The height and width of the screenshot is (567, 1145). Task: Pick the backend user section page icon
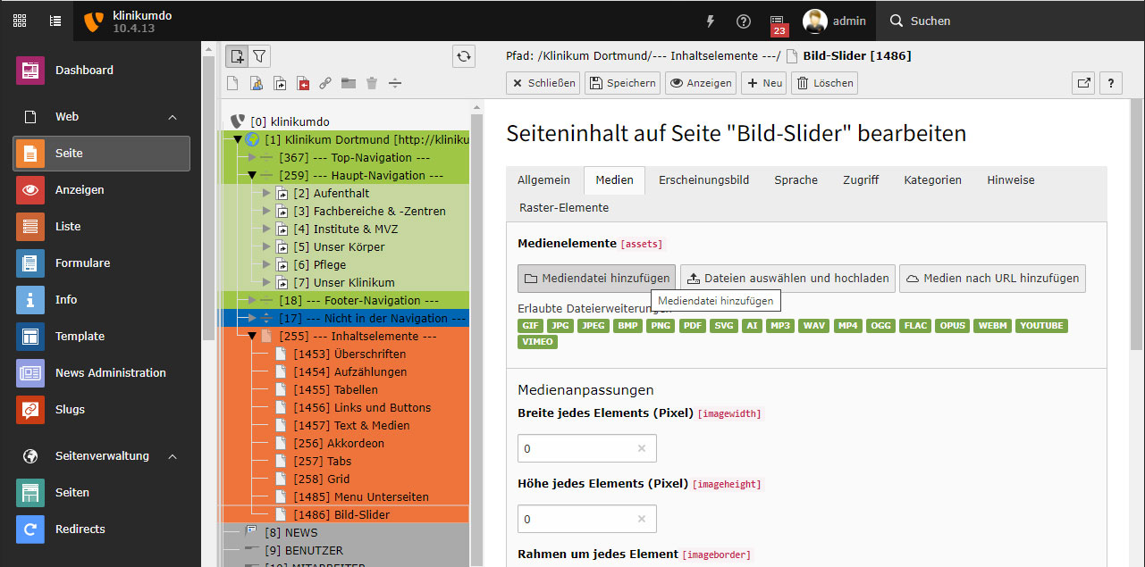pos(256,83)
